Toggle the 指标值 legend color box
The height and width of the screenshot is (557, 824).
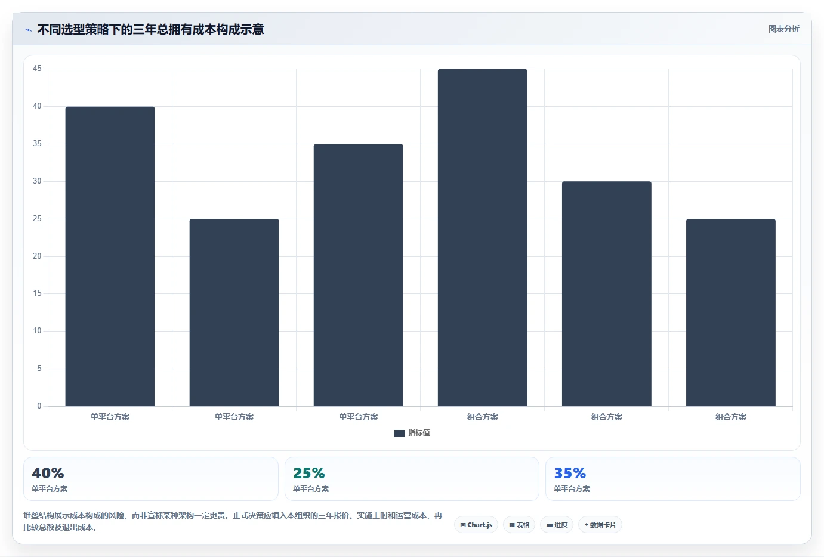pos(399,434)
